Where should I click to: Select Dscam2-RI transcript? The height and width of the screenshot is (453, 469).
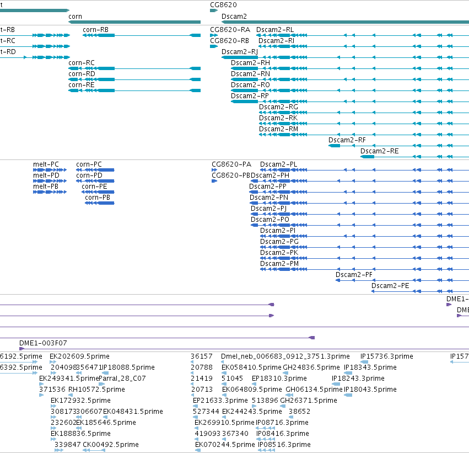click(x=276, y=41)
